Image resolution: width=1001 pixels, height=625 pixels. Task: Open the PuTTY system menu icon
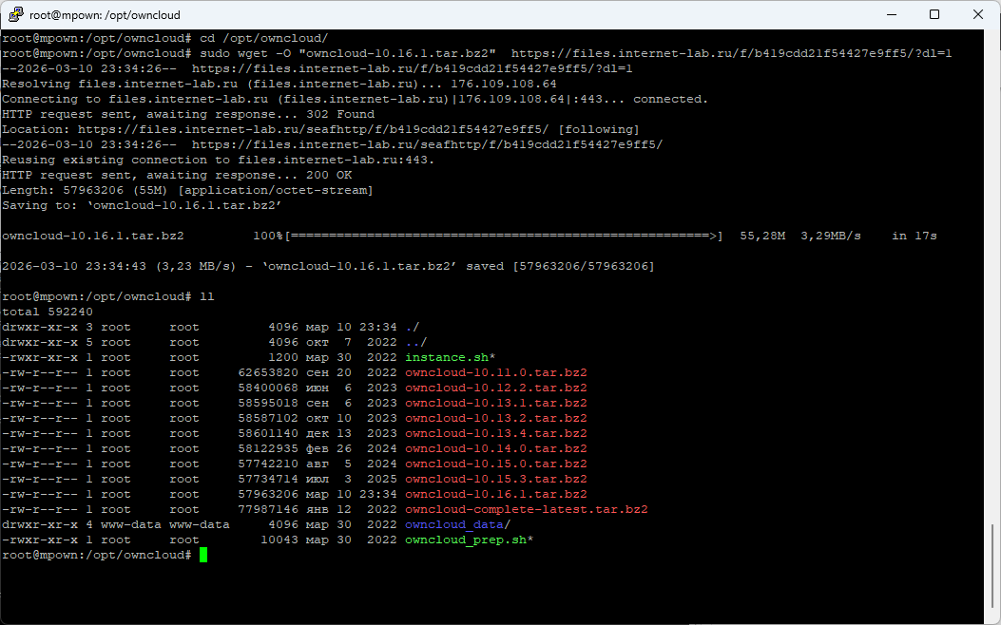[x=15, y=15]
